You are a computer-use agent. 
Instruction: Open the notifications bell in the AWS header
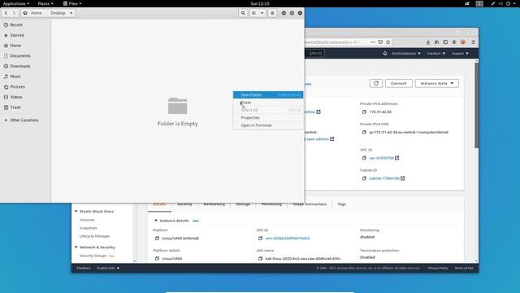pyautogui.click(x=385, y=53)
